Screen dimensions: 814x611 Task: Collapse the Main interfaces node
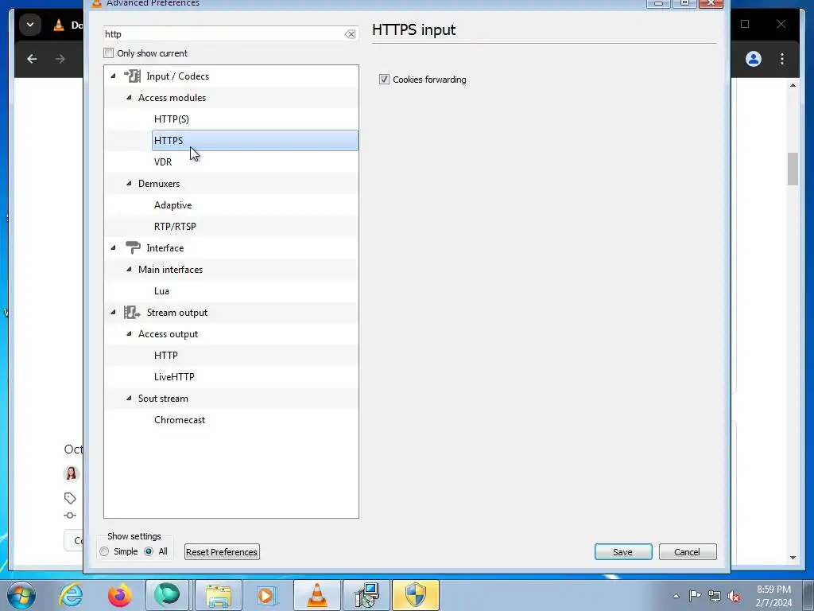(130, 269)
